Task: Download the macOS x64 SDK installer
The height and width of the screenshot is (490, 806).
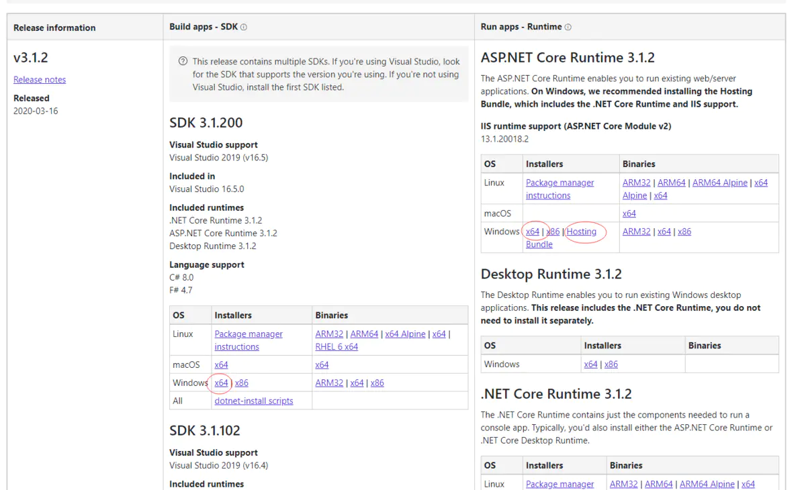Action: tap(221, 364)
